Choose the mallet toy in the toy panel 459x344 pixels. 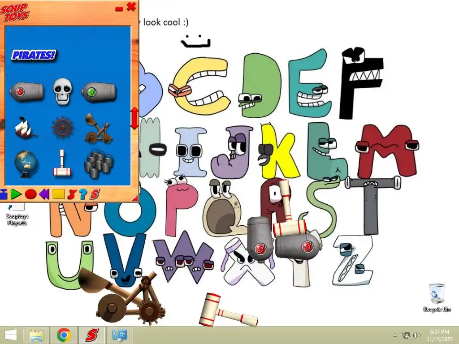(x=62, y=163)
